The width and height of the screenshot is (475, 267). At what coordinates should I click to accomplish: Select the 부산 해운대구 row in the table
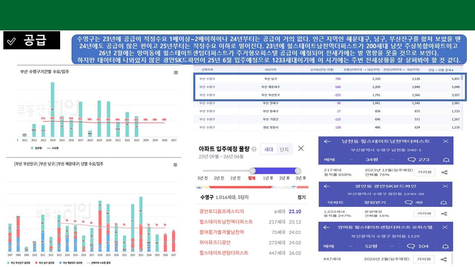pyautogui.click(x=327, y=87)
